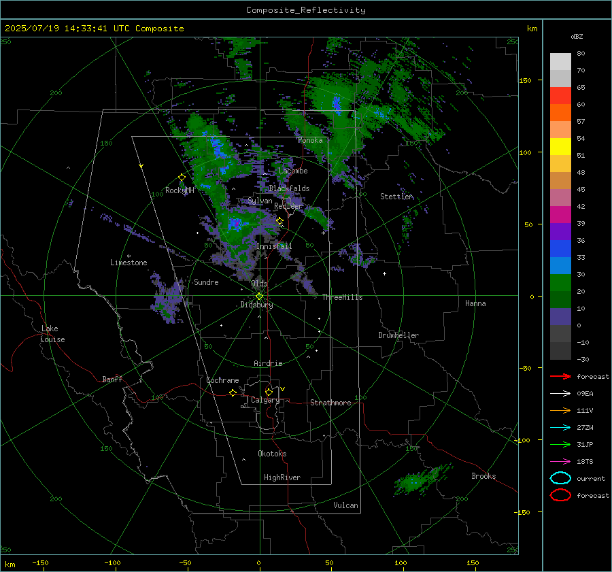The height and width of the screenshot is (572, 612).
Task: Click the Olds label
Action: [259, 284]
